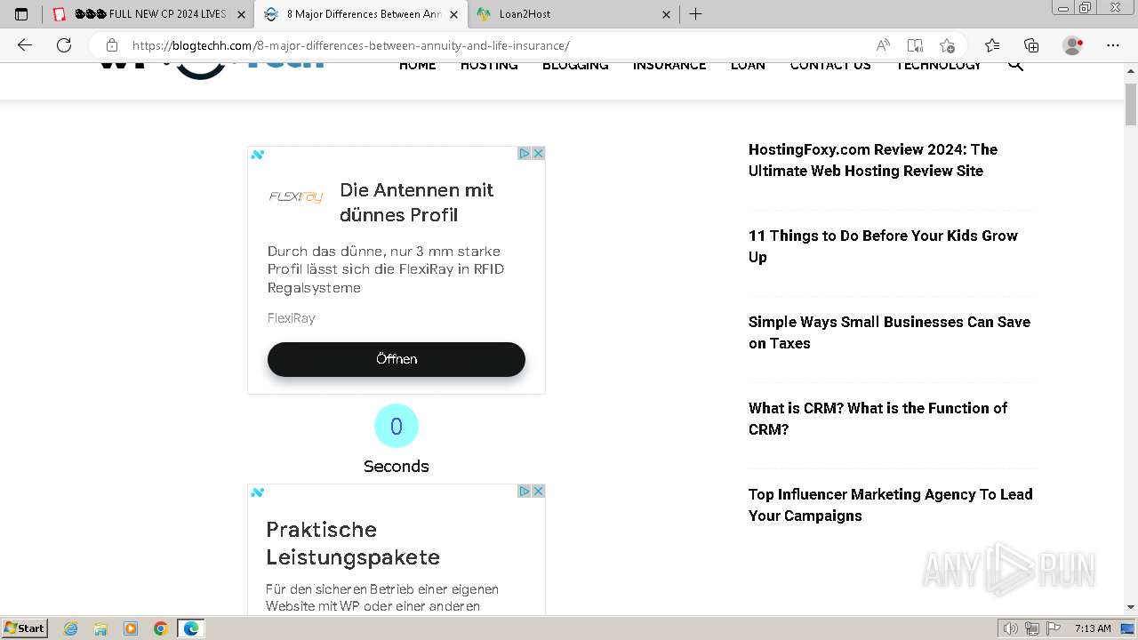Click Praktische Leistungspakete ad headline
The height and width of the screenshot is (640, 1138).
353,543
